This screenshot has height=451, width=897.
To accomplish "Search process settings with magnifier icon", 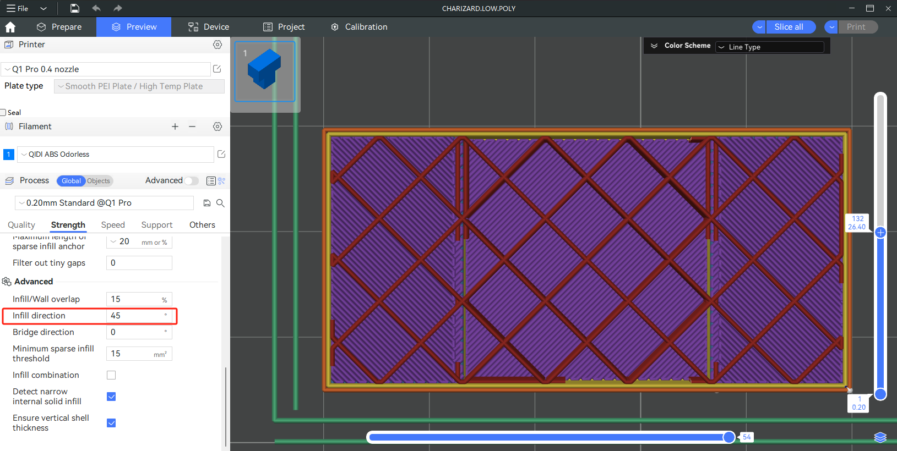I will pos(220,203).
